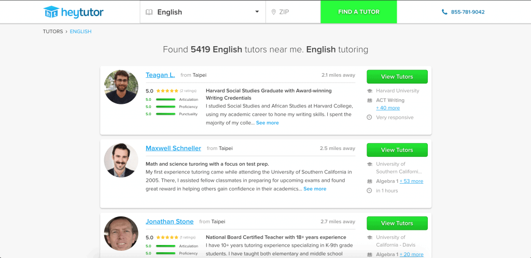Screen dimensions: 531x258
Task: Go to TUTORS breadcrumb
Action: point(53,32)
